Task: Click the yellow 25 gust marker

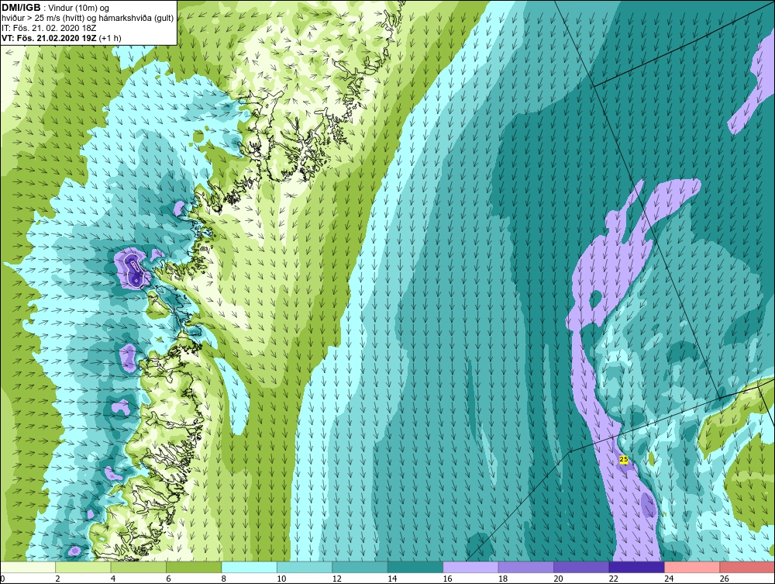Action: click(x=624, y=459)
